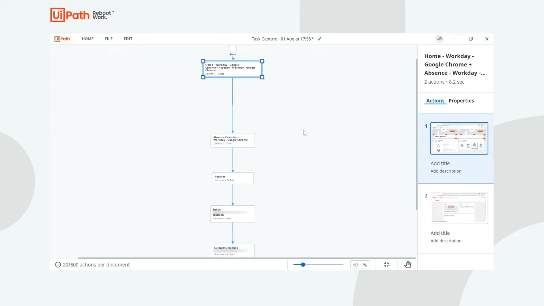
Task: Select the Actions tab
Action: click(x=435, y=101)
